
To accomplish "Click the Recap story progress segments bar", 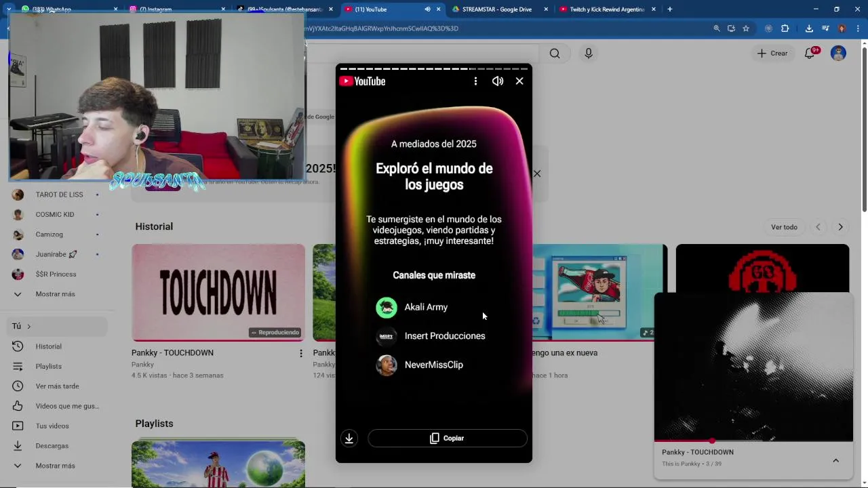I will click(x=434, y=68).
